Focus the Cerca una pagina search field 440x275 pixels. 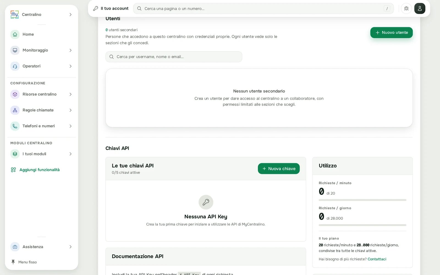[x=263, y=9]
